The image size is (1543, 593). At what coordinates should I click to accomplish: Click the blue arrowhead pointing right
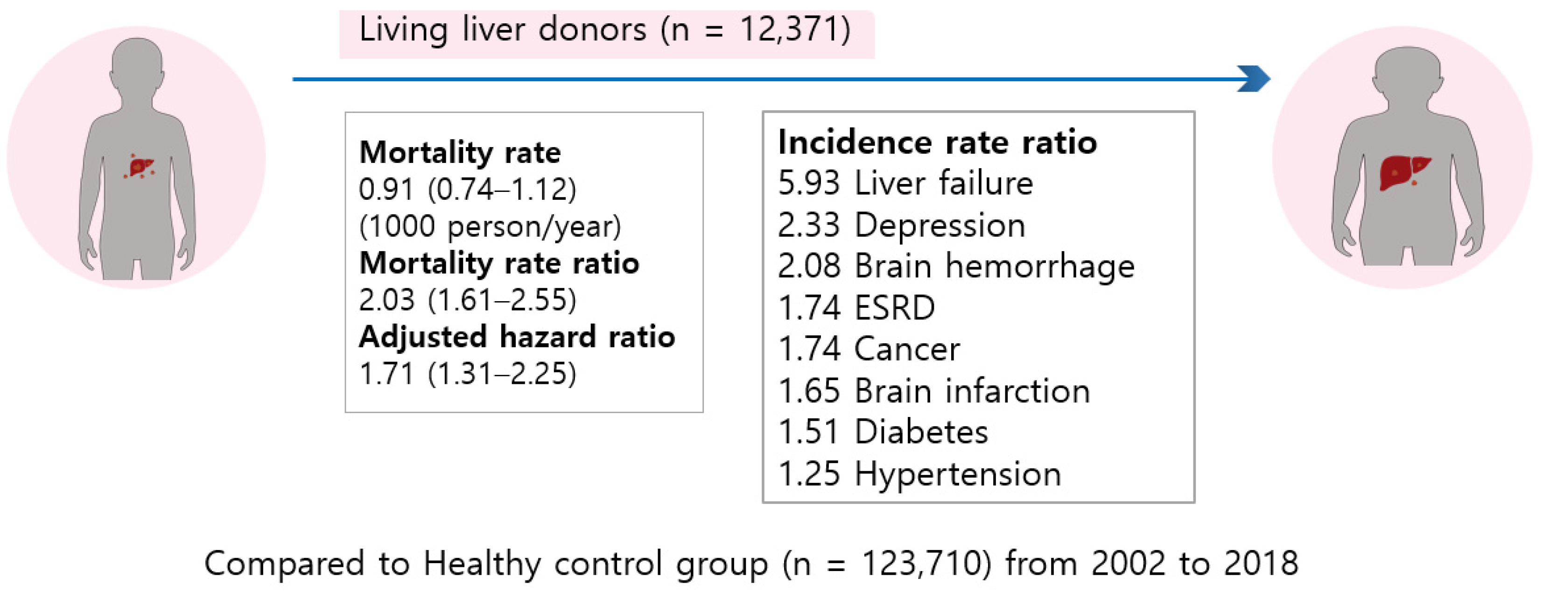click(1254, 78)
